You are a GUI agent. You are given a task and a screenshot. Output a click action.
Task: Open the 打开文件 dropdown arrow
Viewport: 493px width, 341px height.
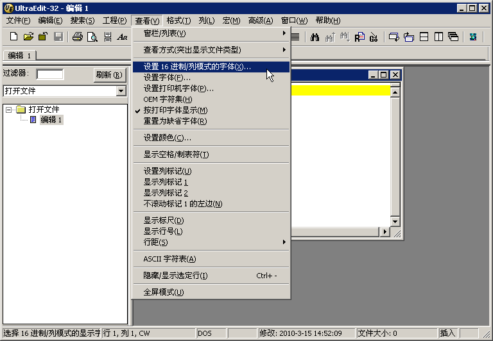121,91
